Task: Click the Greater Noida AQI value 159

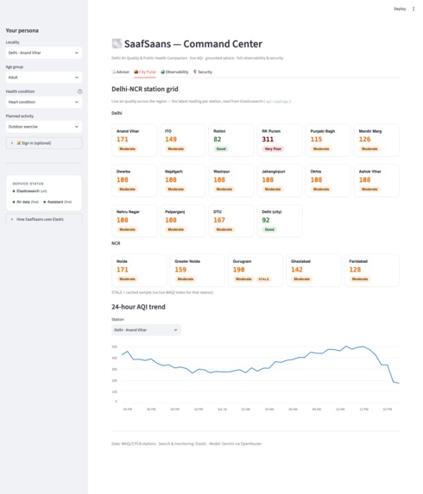Action: click(x=180, y=270)
